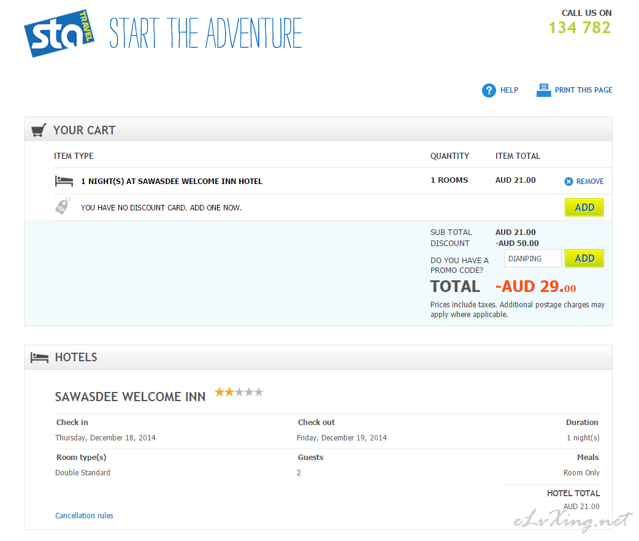
Task: Click the YOUR CART heading
Action: tap(85, 130)
